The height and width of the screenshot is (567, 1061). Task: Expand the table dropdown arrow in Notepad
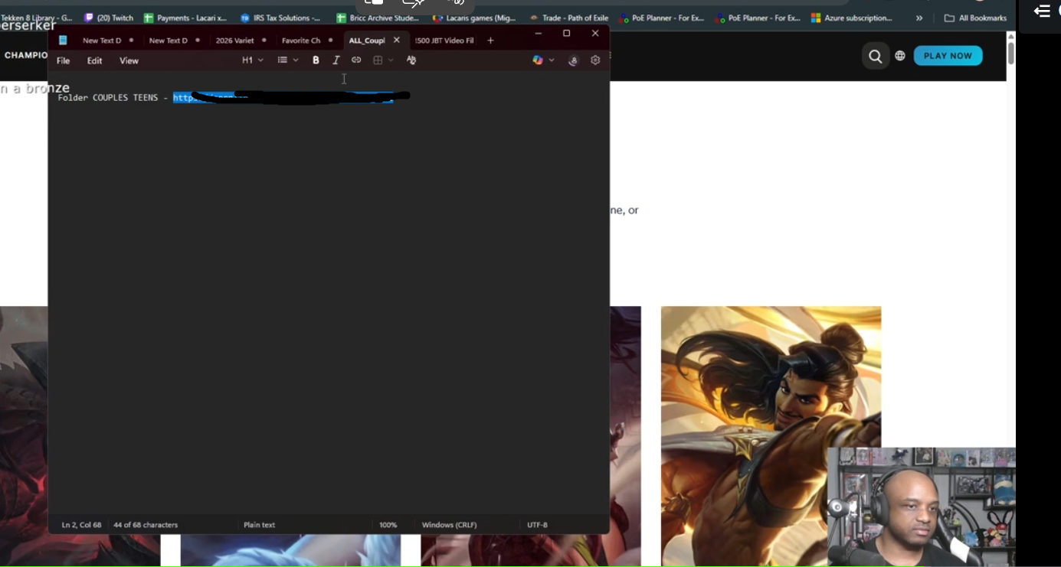pos(391,60)
